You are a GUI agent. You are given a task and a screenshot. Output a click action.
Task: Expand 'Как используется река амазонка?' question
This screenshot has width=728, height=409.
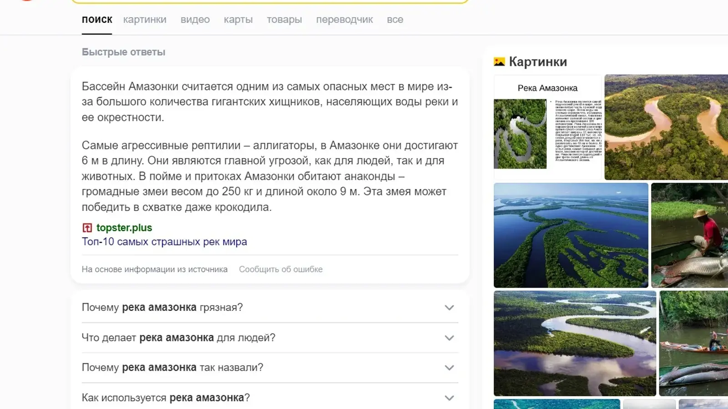point(449,398)
